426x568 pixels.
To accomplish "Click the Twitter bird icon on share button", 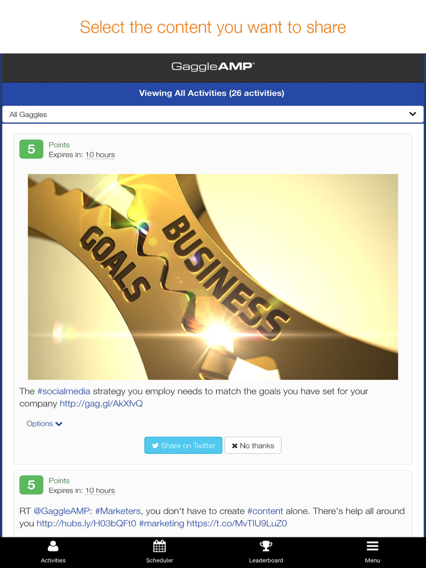I will [155, 446].
